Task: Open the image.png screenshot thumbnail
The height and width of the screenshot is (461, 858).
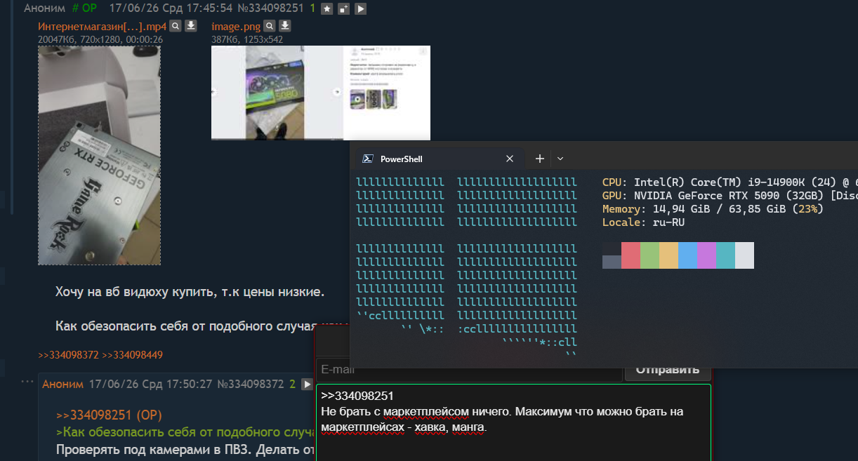Action: 321,93
